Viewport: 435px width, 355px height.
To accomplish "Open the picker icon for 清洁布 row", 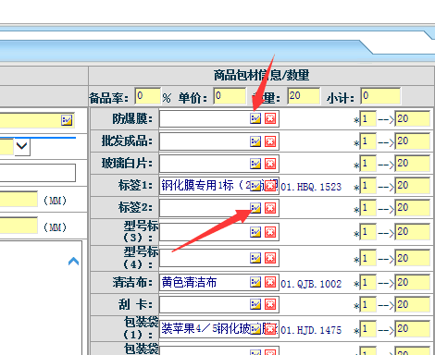I will tap(255, 282).
